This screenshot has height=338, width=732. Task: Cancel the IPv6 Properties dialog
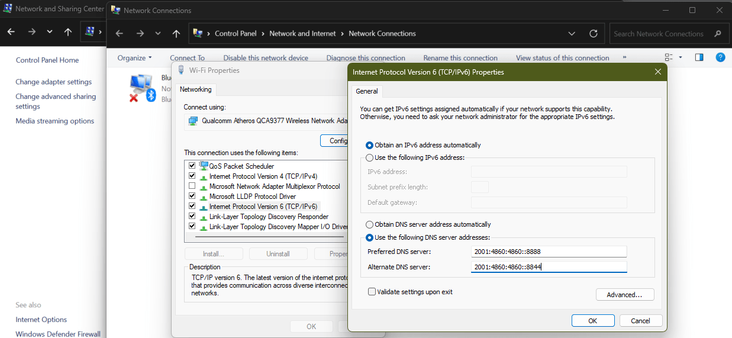tap(641, 321)
